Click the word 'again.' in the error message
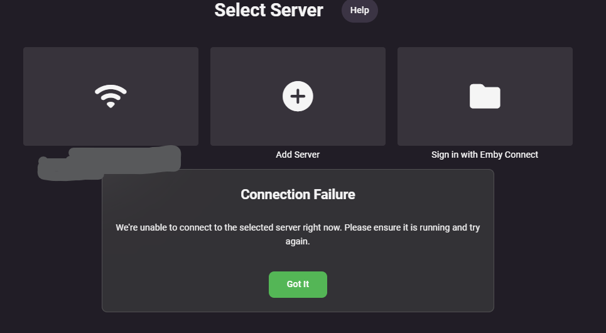 click(x=298, y=241)
